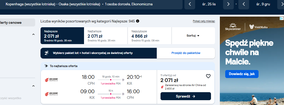Open Przejdź do pakietów link
The height and width of the screenshot is (105, 284).
pyautogui.click(x=186, y=53)
